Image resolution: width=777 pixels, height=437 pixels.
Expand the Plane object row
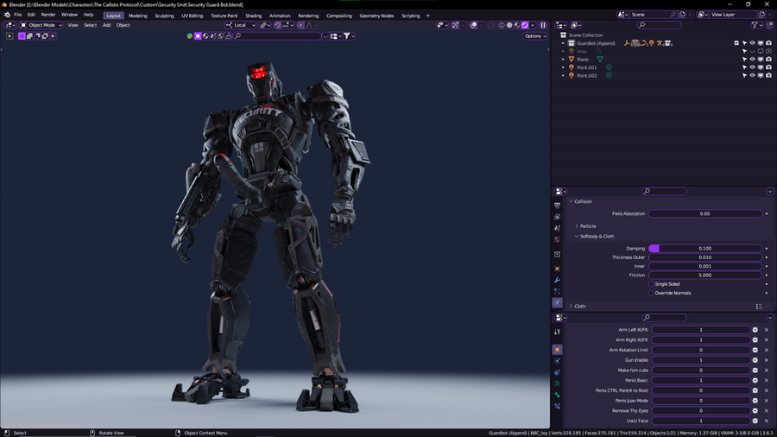click(x=563, y=59)
